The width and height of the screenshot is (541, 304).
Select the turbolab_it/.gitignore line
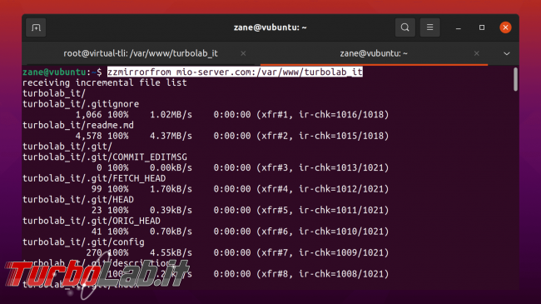pyautogui.click(x=81, y=103)
